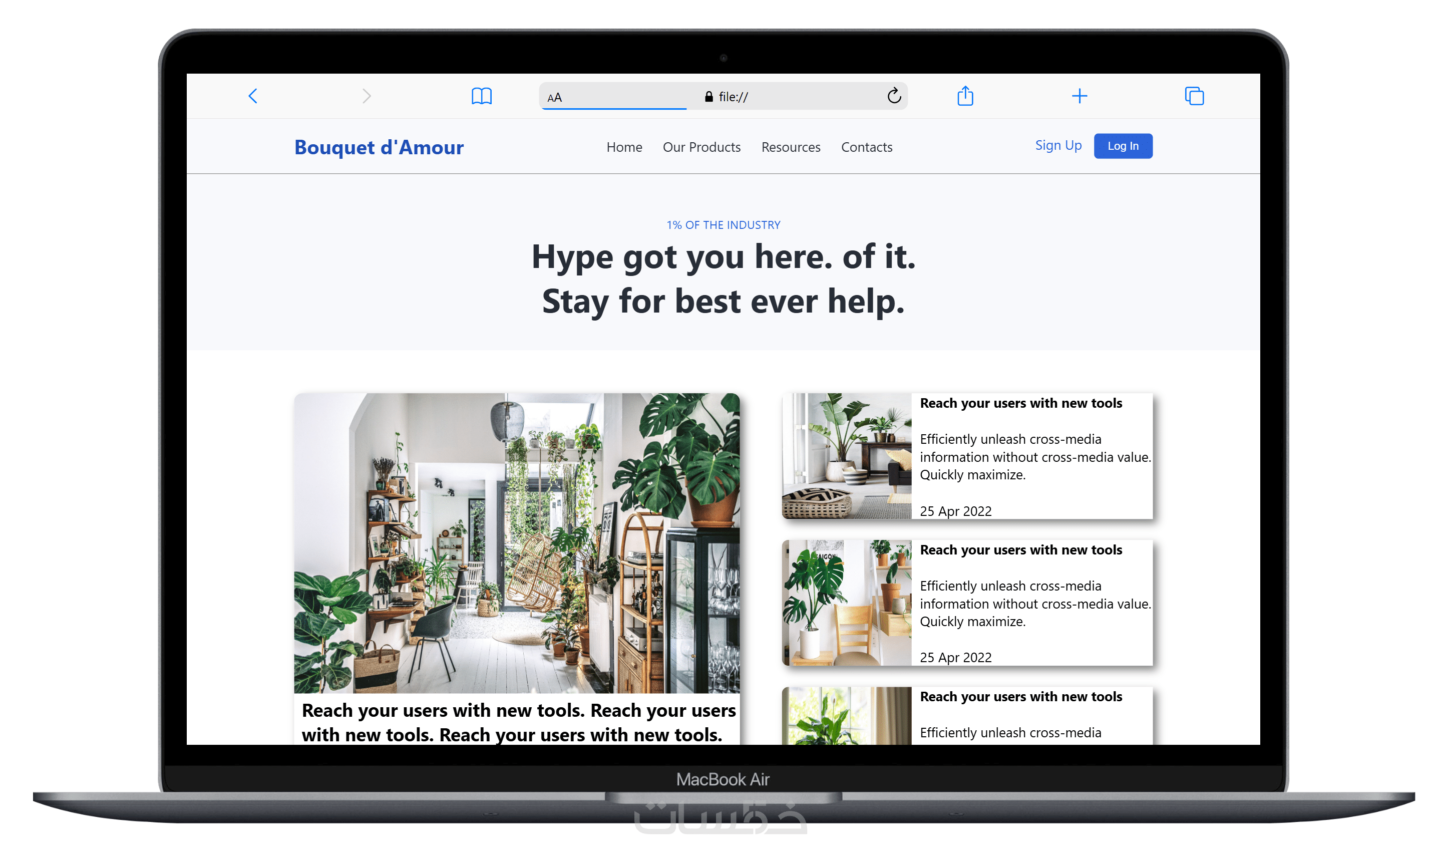Click the second card's 'Reach your users' title
1442x852 pixels.
pos(1021,549)
